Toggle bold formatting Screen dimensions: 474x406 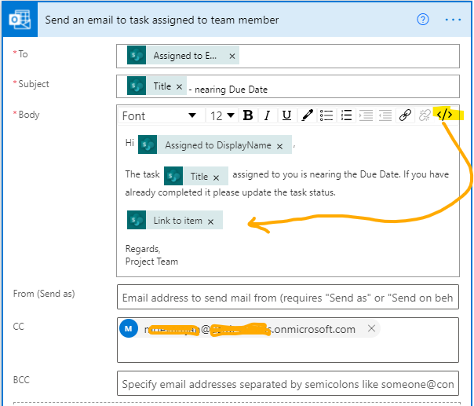pyautogui.click(x=248, y=115)
